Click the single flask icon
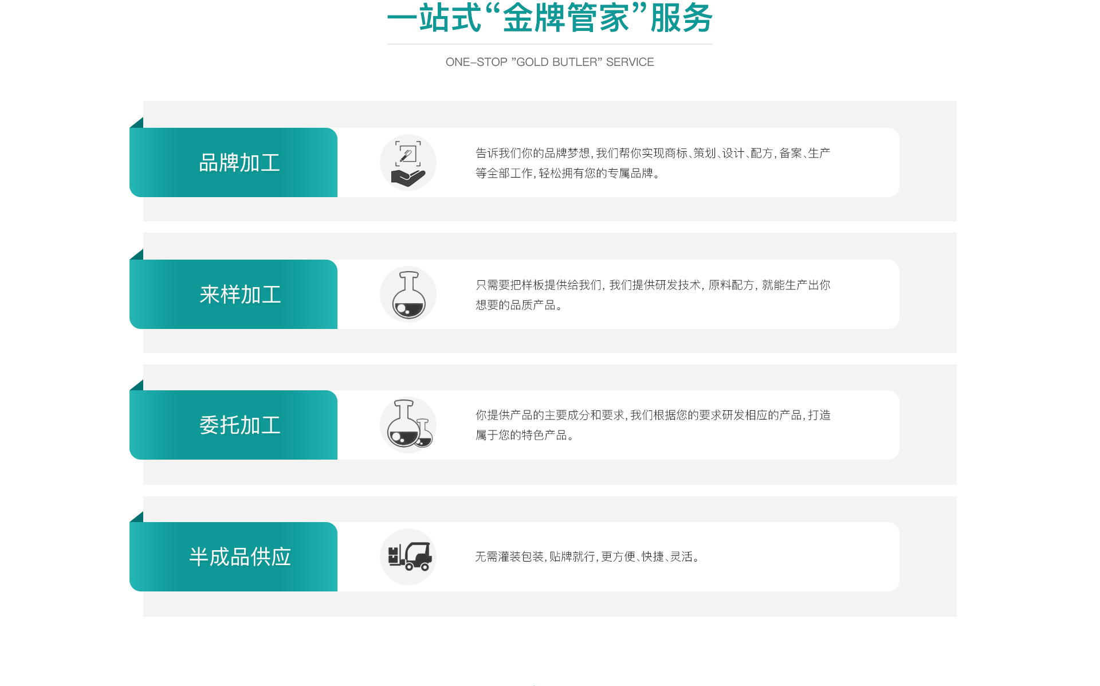 click(x=408, y=295)
